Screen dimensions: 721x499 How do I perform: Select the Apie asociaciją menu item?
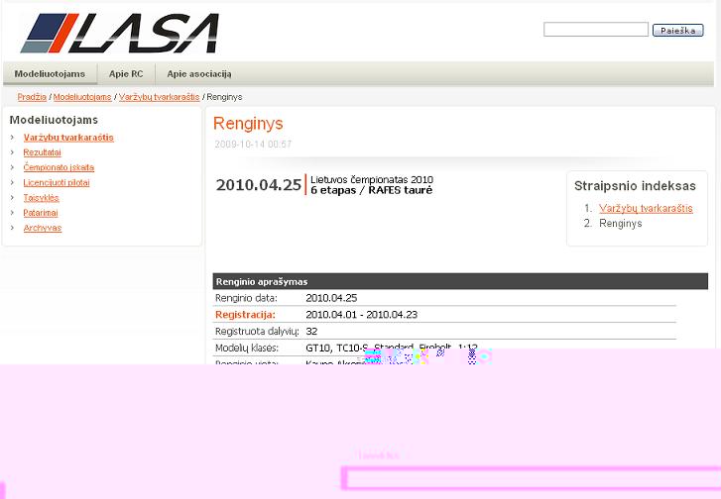(198, 74)
